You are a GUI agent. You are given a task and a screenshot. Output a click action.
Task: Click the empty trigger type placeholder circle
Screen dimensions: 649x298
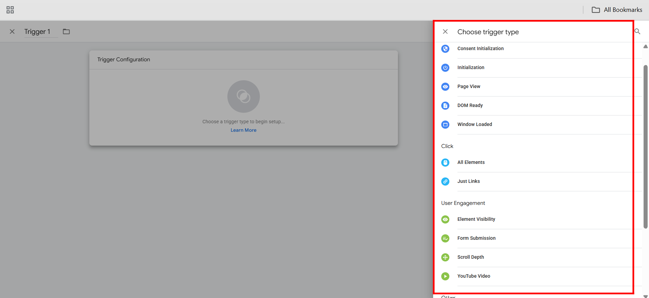point(244,97)
